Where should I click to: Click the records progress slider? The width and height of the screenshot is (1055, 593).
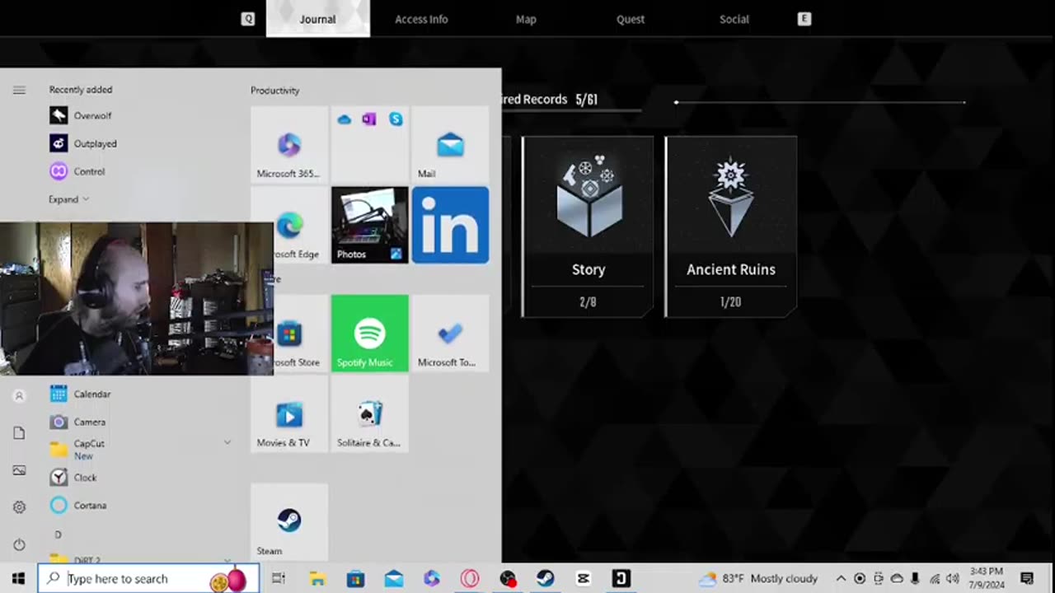[x=820, y=102]
